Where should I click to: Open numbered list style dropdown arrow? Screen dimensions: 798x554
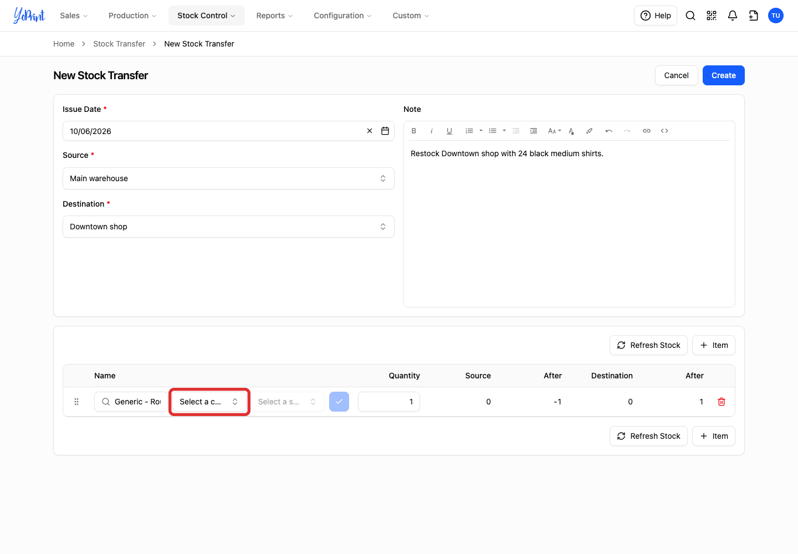click(x=481, y=131)
